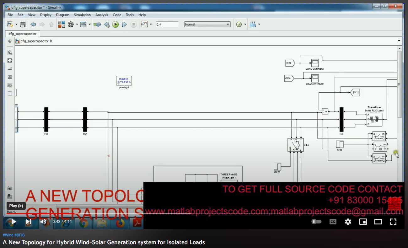
Task: Expand the Build Model dropdown arrow
Action: [259, 24]
